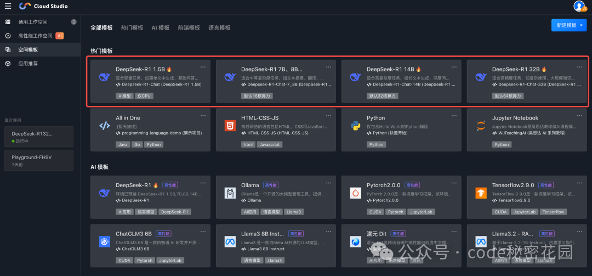Click the HTML5 shield icon
592x276 pixels.
[230, 126]
